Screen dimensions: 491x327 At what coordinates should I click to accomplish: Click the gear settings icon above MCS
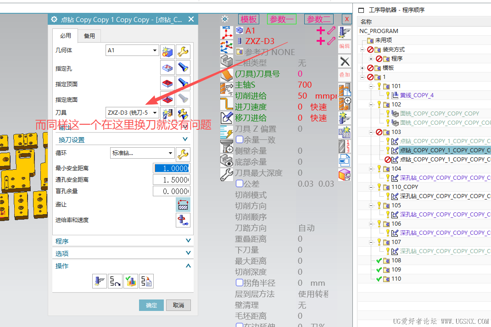(225, 19)
